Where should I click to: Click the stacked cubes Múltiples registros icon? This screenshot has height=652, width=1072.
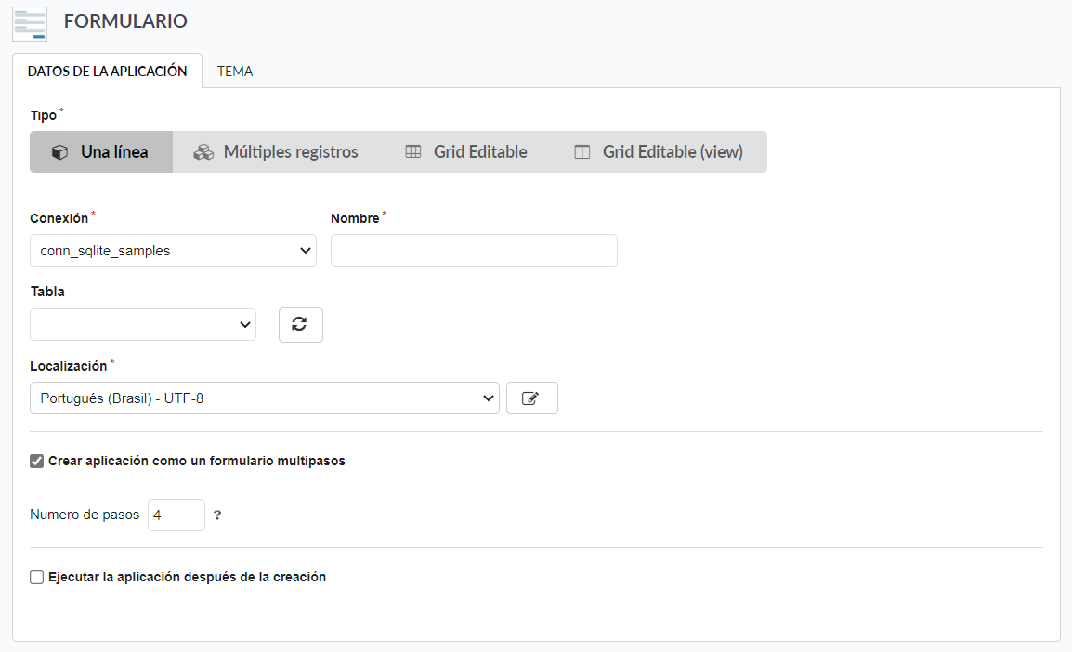(203, 152)
